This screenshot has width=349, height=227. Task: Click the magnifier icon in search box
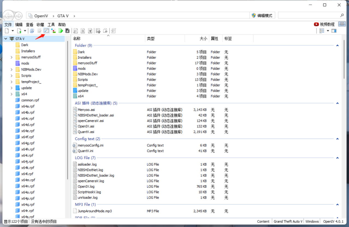[x=342, y=16]
